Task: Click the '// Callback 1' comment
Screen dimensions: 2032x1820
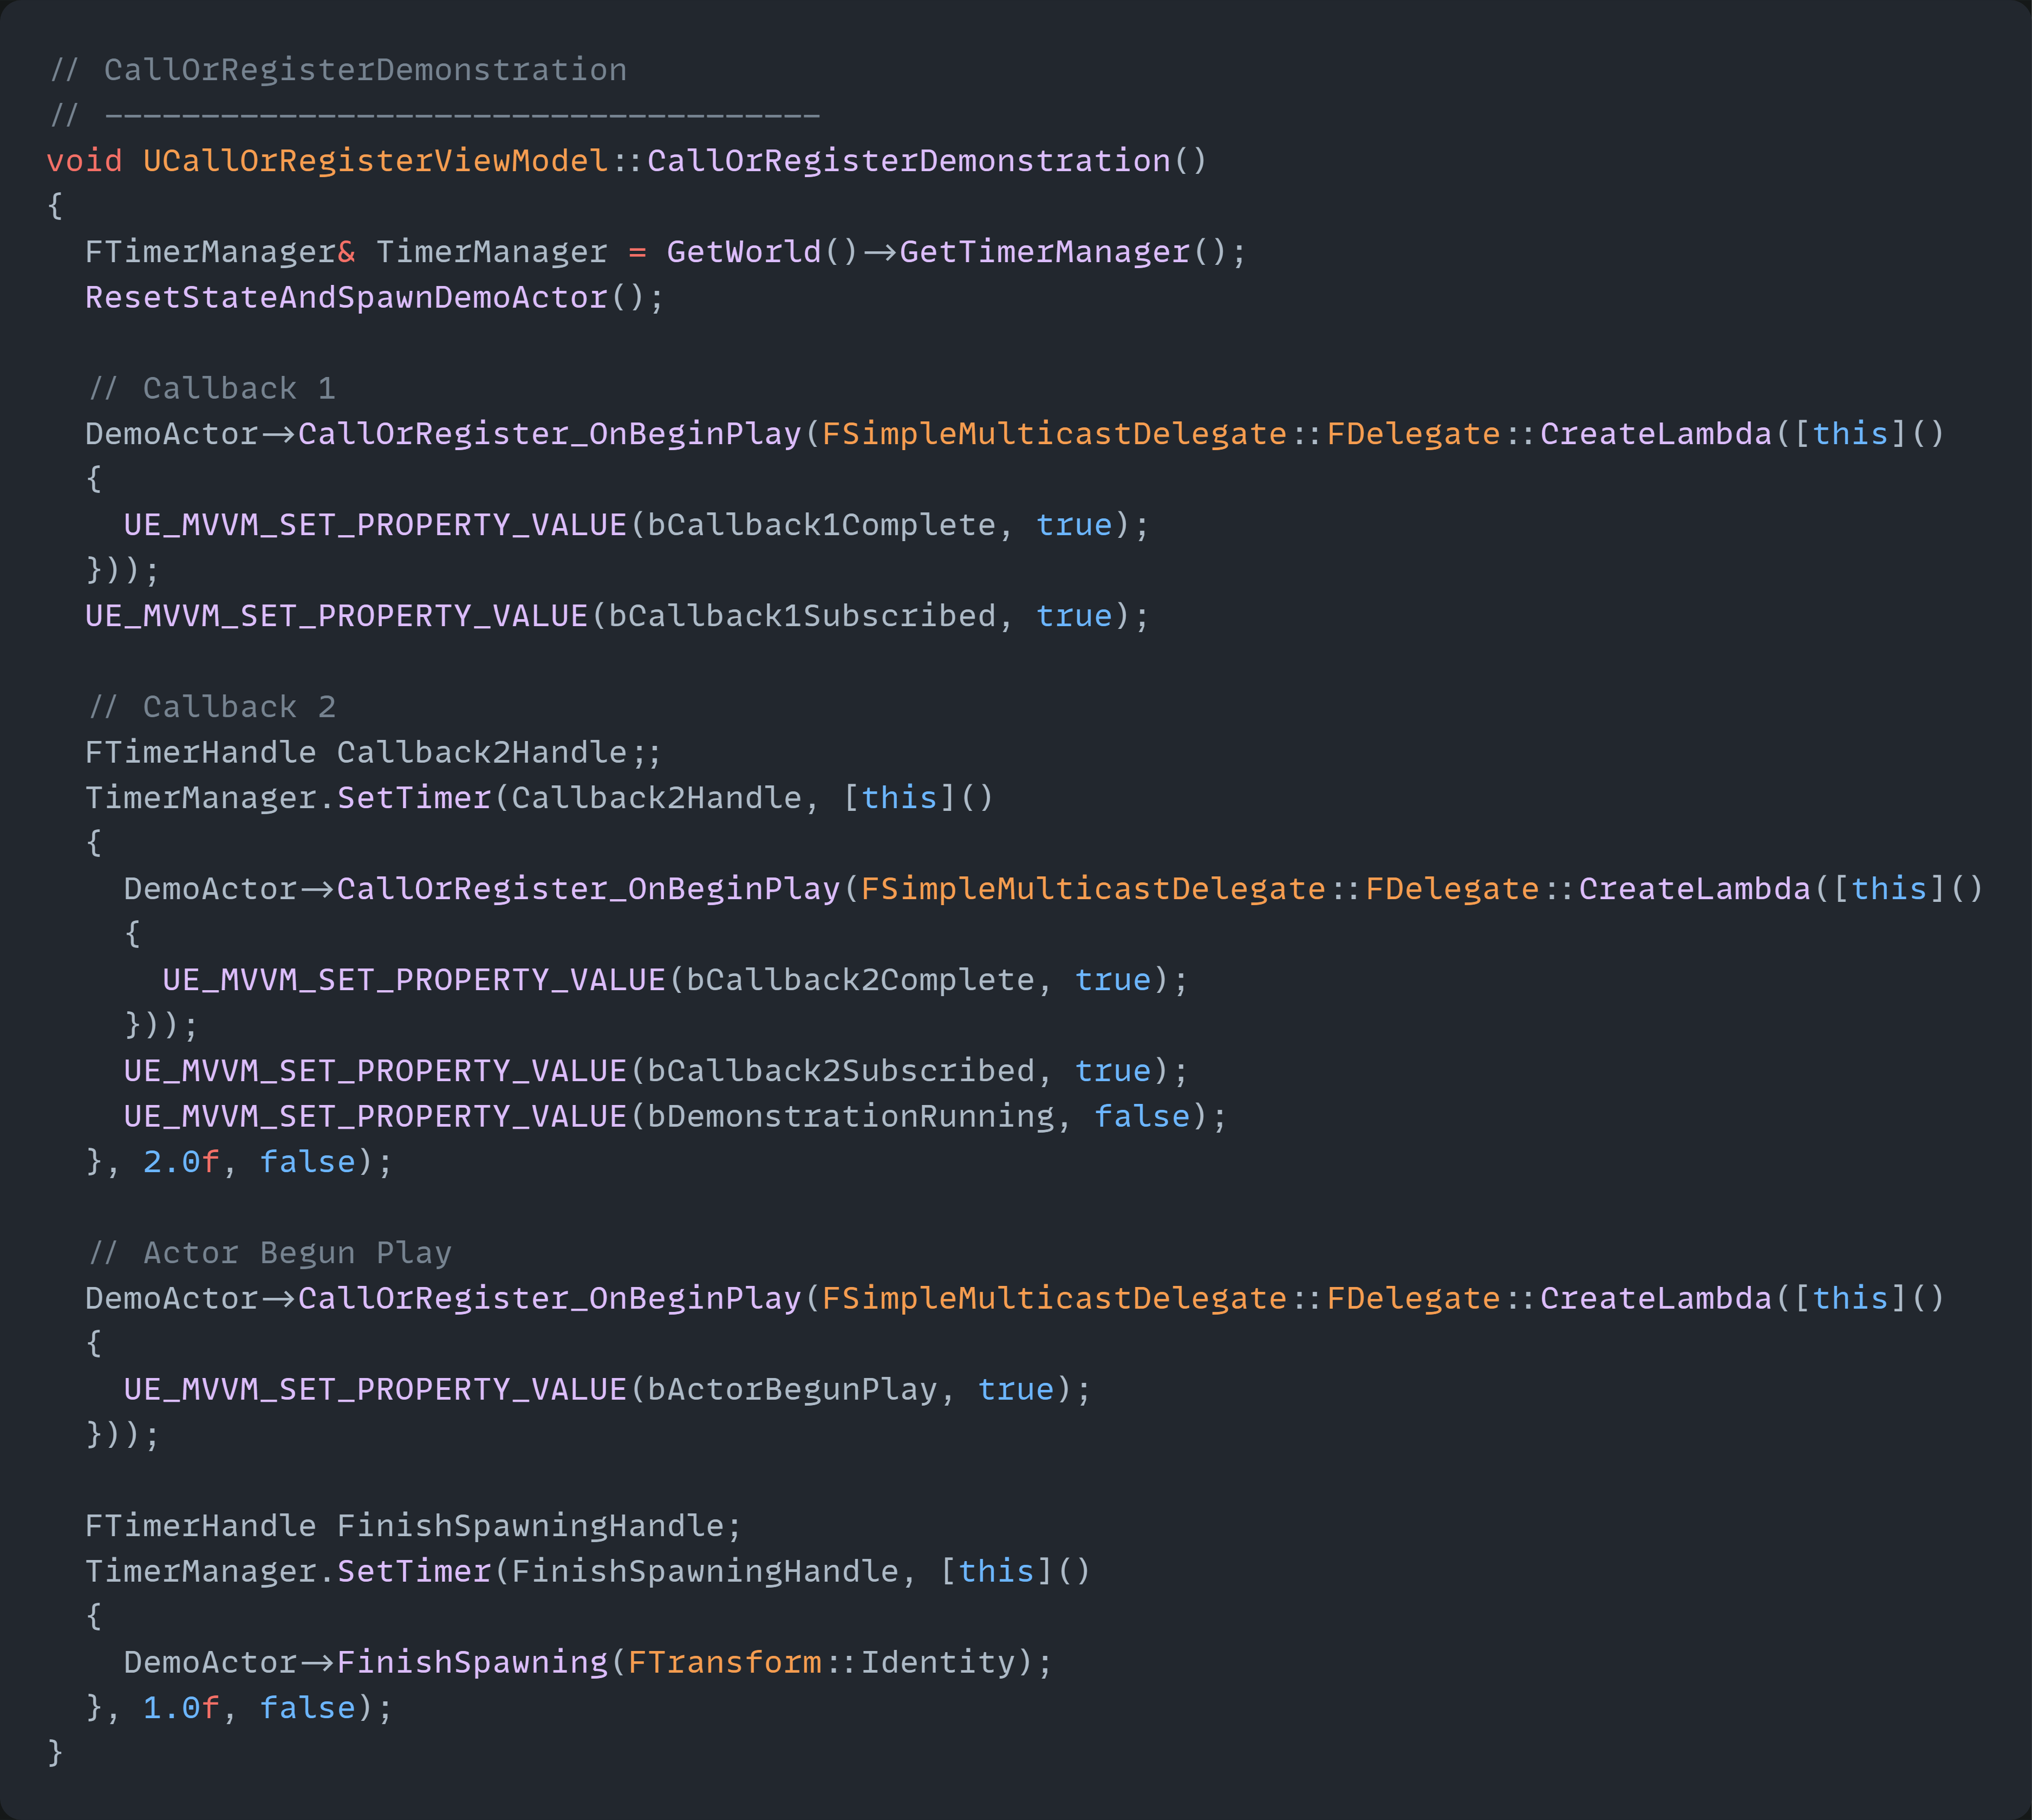Action: click(x=212, y=389)
